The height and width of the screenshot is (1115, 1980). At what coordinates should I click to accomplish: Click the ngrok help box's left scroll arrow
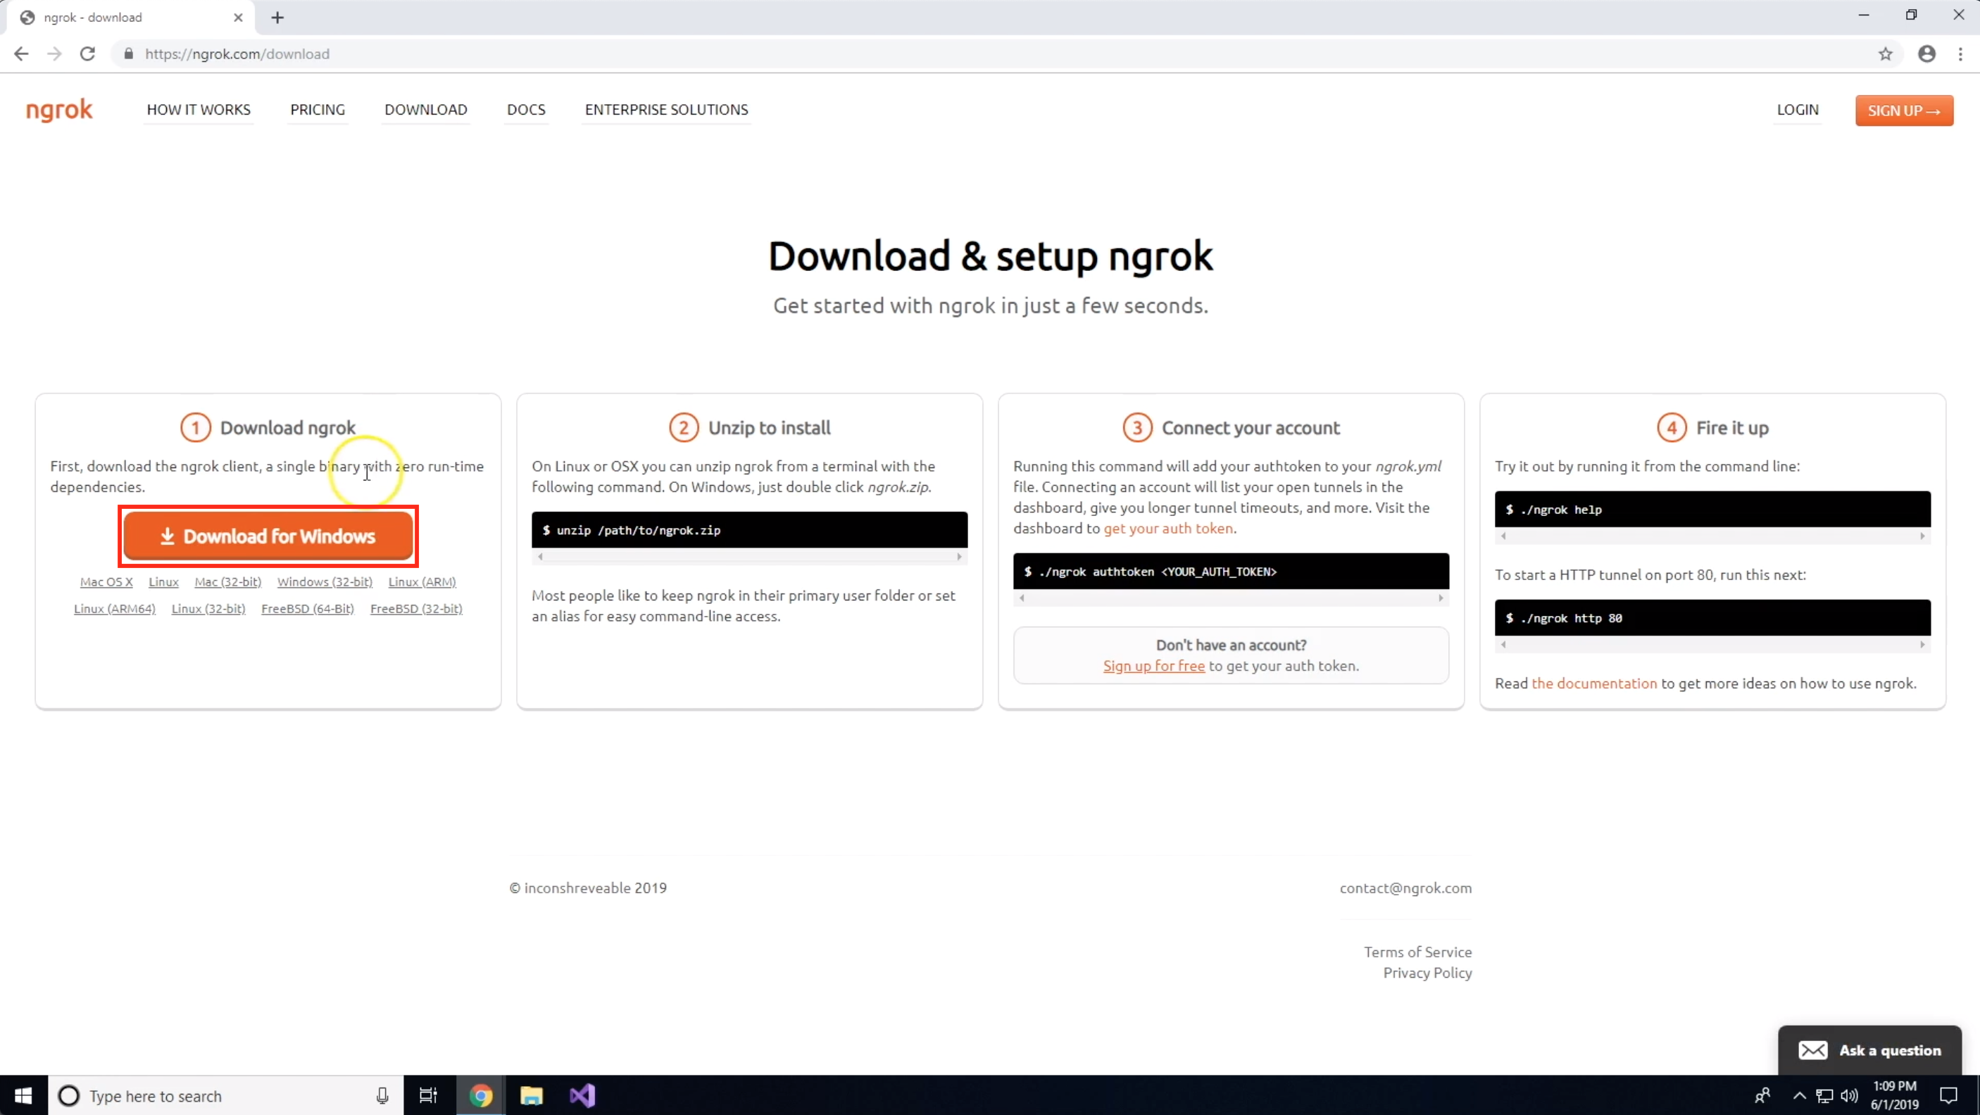pos(1503,536)
